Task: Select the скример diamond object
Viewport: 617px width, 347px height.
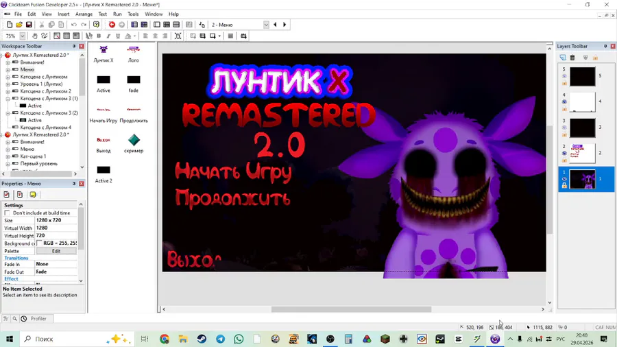Action: coord(134,140)
